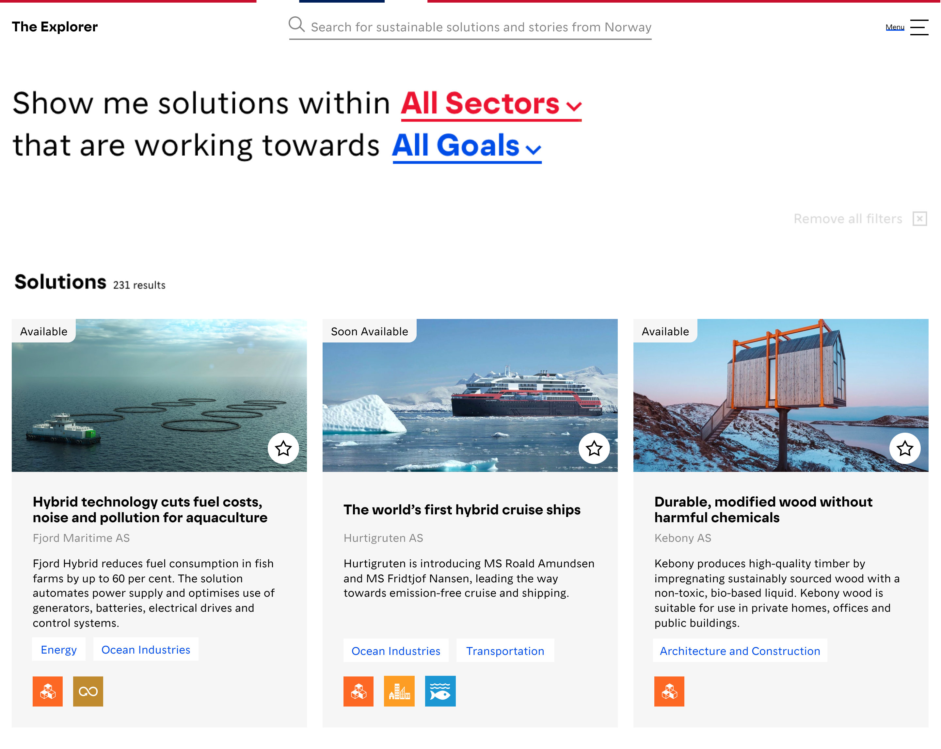The width and height of the screenshot is (941, 749).
Task: Click the yellow city buildings goal icon
Action: (399, 691)
